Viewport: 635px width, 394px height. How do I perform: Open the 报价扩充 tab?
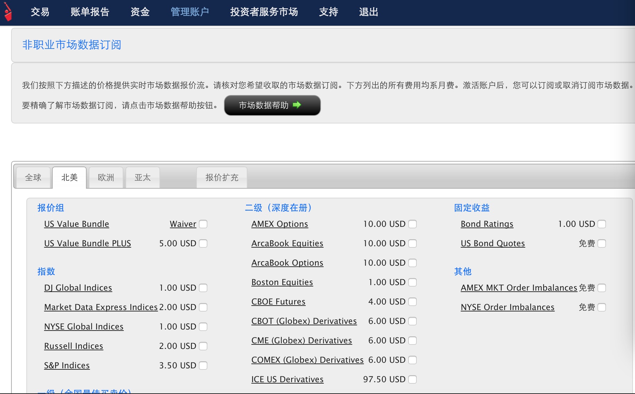222,178
